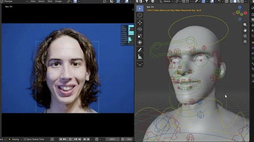Click the current frame field 2857
Image resolution: width=254 pixels, height=142 pixels.
(112, 139)
